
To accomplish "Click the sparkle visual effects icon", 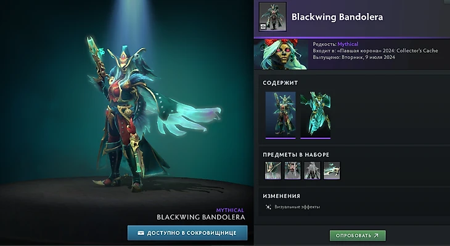I will (268, 207).
